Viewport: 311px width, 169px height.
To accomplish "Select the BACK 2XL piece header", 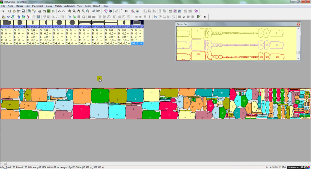I will pos(20,27).
